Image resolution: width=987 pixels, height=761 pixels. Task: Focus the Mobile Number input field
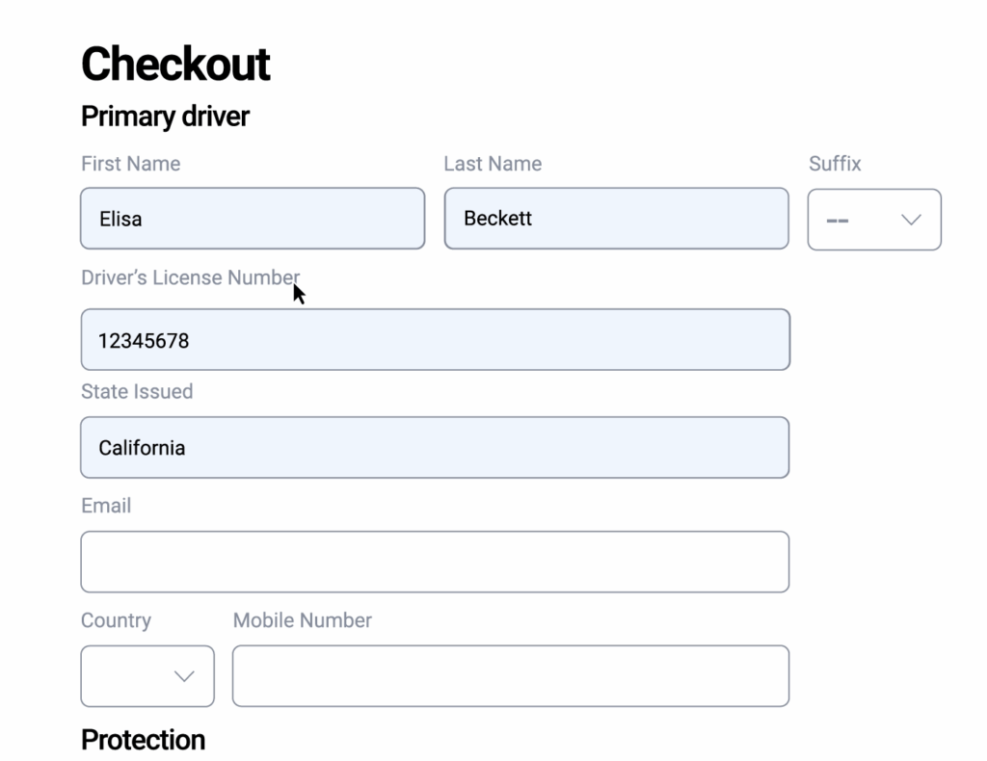pyautogui.click(x=510, y=676)
